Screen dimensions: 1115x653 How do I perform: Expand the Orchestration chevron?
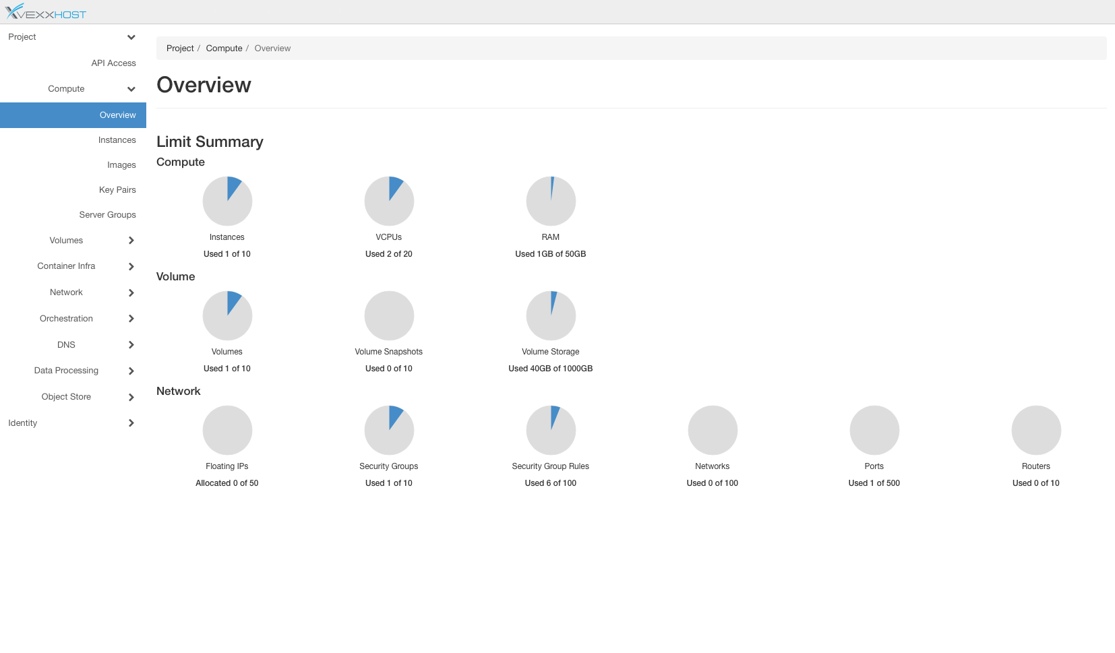131,319
